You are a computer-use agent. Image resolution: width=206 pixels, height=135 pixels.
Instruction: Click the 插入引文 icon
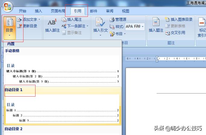click(100, 22)
